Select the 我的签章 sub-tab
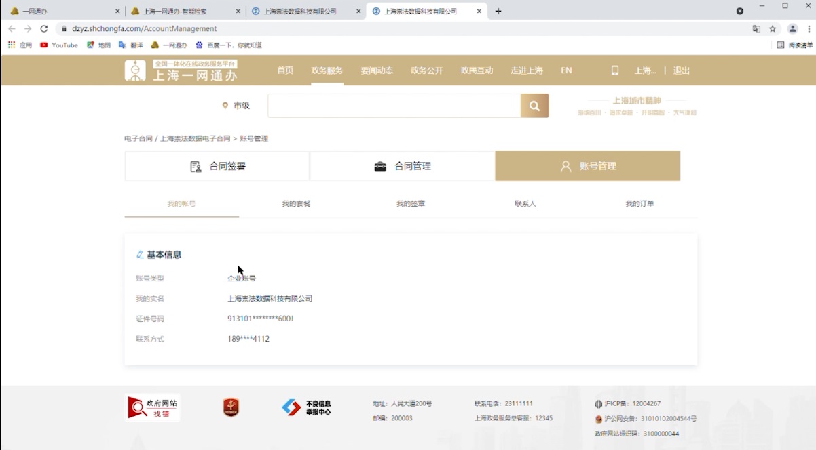 pyautogui.click(x=411, y=204)
